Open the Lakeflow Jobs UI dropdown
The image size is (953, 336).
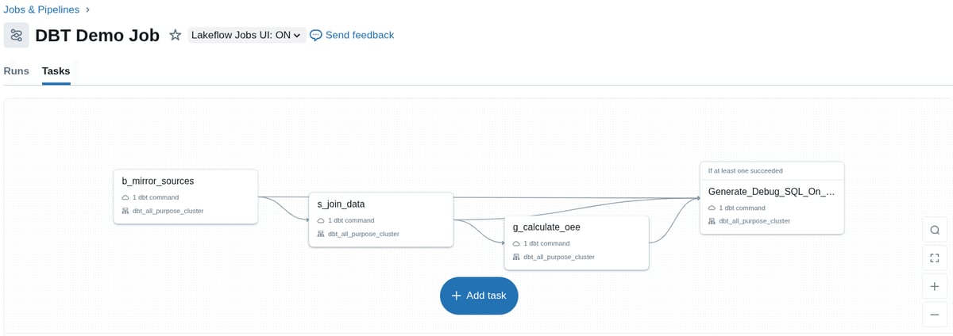246,36
